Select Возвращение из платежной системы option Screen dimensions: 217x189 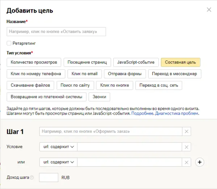coord(46,97)
